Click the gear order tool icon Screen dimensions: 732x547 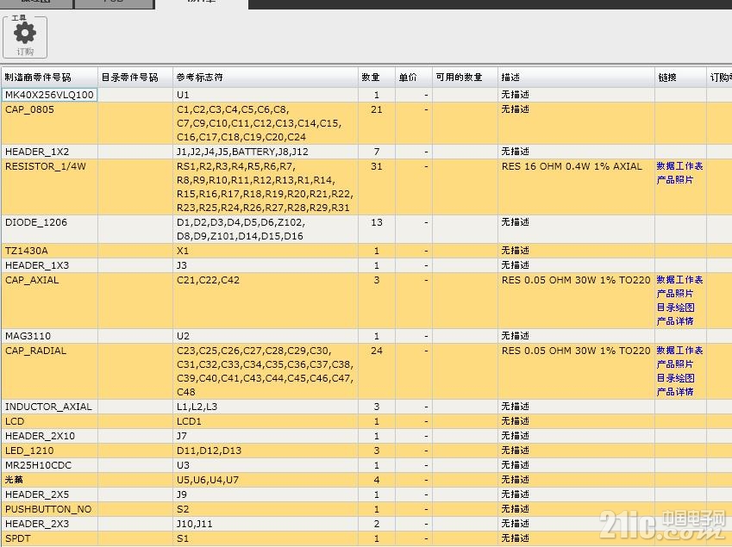[25, 37]
